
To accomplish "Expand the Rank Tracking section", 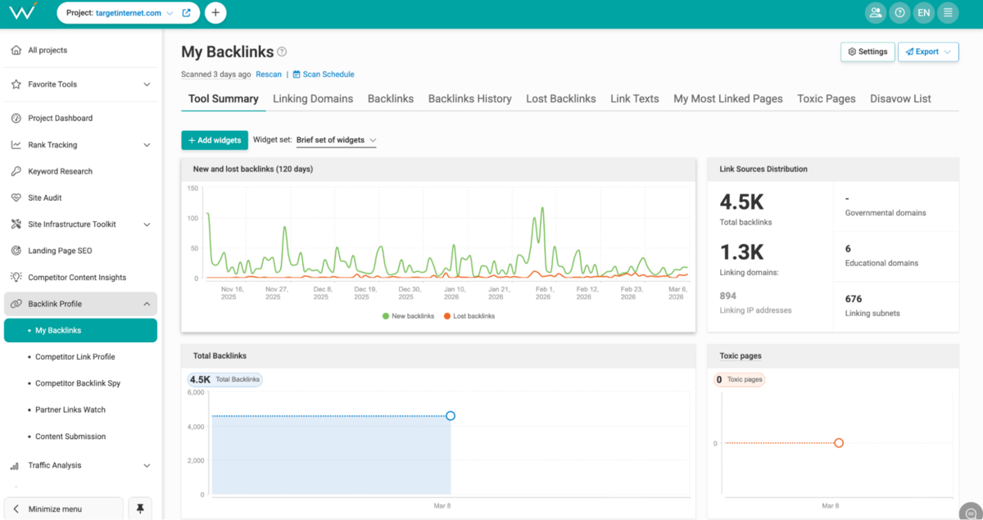I will [147, 145].
